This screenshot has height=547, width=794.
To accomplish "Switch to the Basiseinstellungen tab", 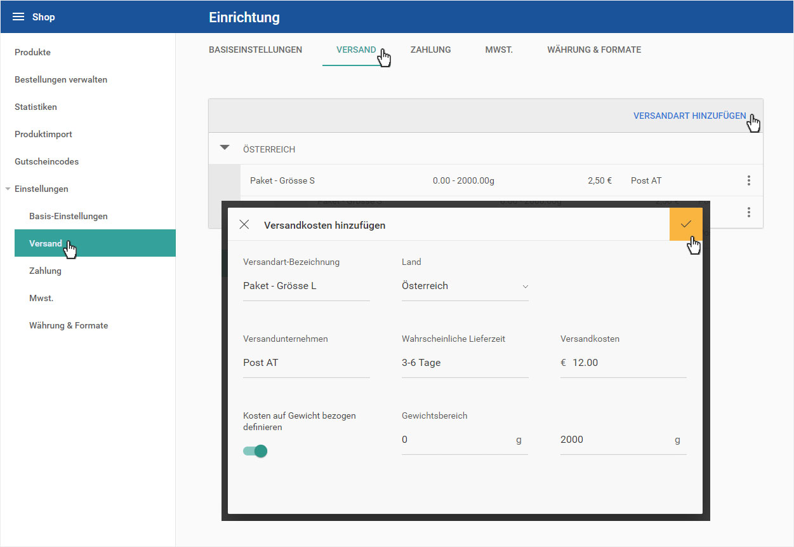I will pyautogui.click(x=256, y=50).
